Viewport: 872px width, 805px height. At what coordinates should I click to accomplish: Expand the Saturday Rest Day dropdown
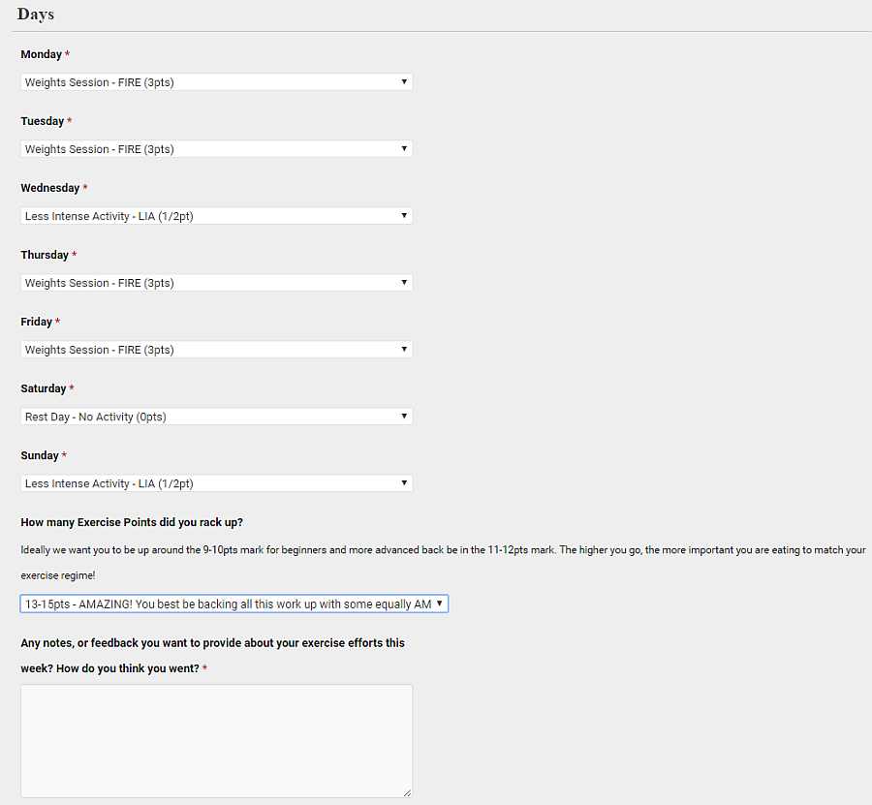pos(216,417)
